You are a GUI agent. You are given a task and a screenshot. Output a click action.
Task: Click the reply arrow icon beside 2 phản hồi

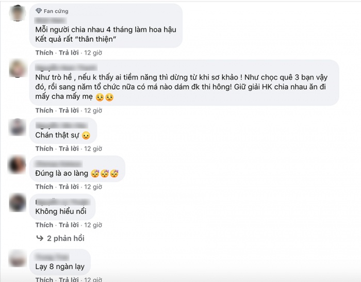click(40, 238)
